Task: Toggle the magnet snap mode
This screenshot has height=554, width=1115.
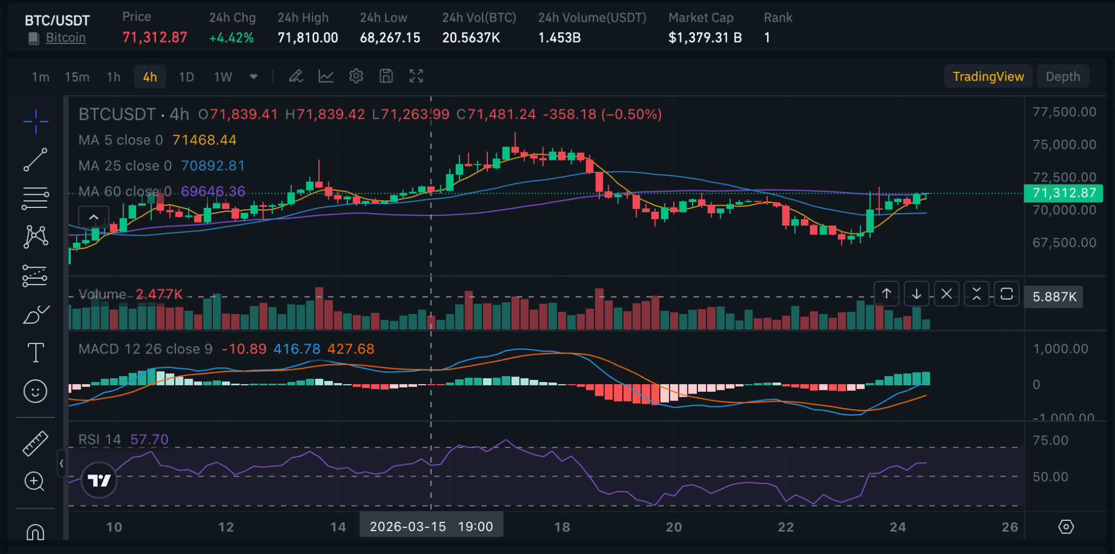Action: coord(35,531)
